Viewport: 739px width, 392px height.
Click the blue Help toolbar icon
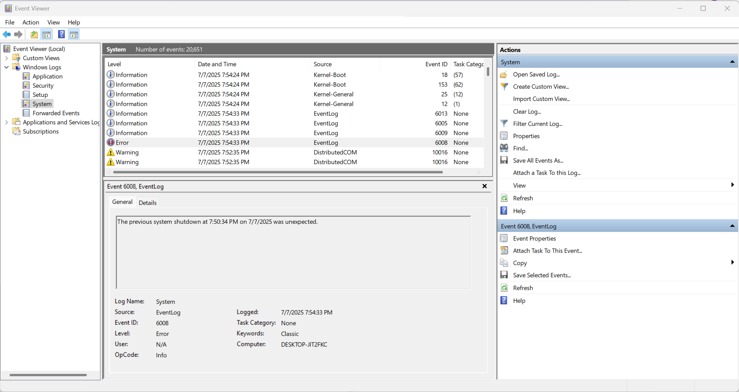pos(61,34)
